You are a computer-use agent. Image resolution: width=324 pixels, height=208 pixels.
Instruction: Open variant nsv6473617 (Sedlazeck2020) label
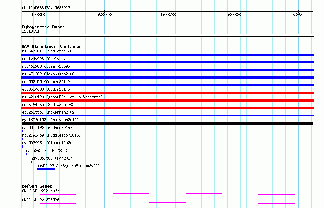coord(50,51)
